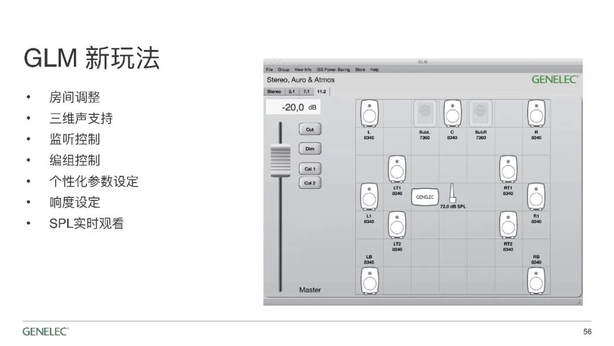This screenshot has height=346, width=614.
Task: Select the SubR 7360 subwoofer icon
Action: (480, 114)
